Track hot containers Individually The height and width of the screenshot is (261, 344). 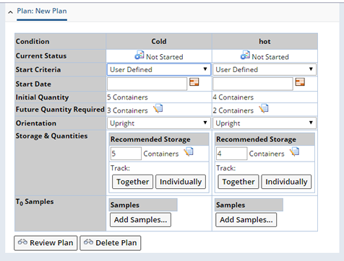point(286,182)
